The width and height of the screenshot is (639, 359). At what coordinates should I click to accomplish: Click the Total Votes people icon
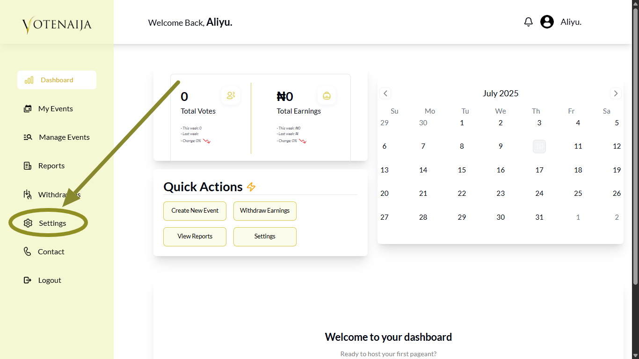pyautogui.click(x=231, y=96)
